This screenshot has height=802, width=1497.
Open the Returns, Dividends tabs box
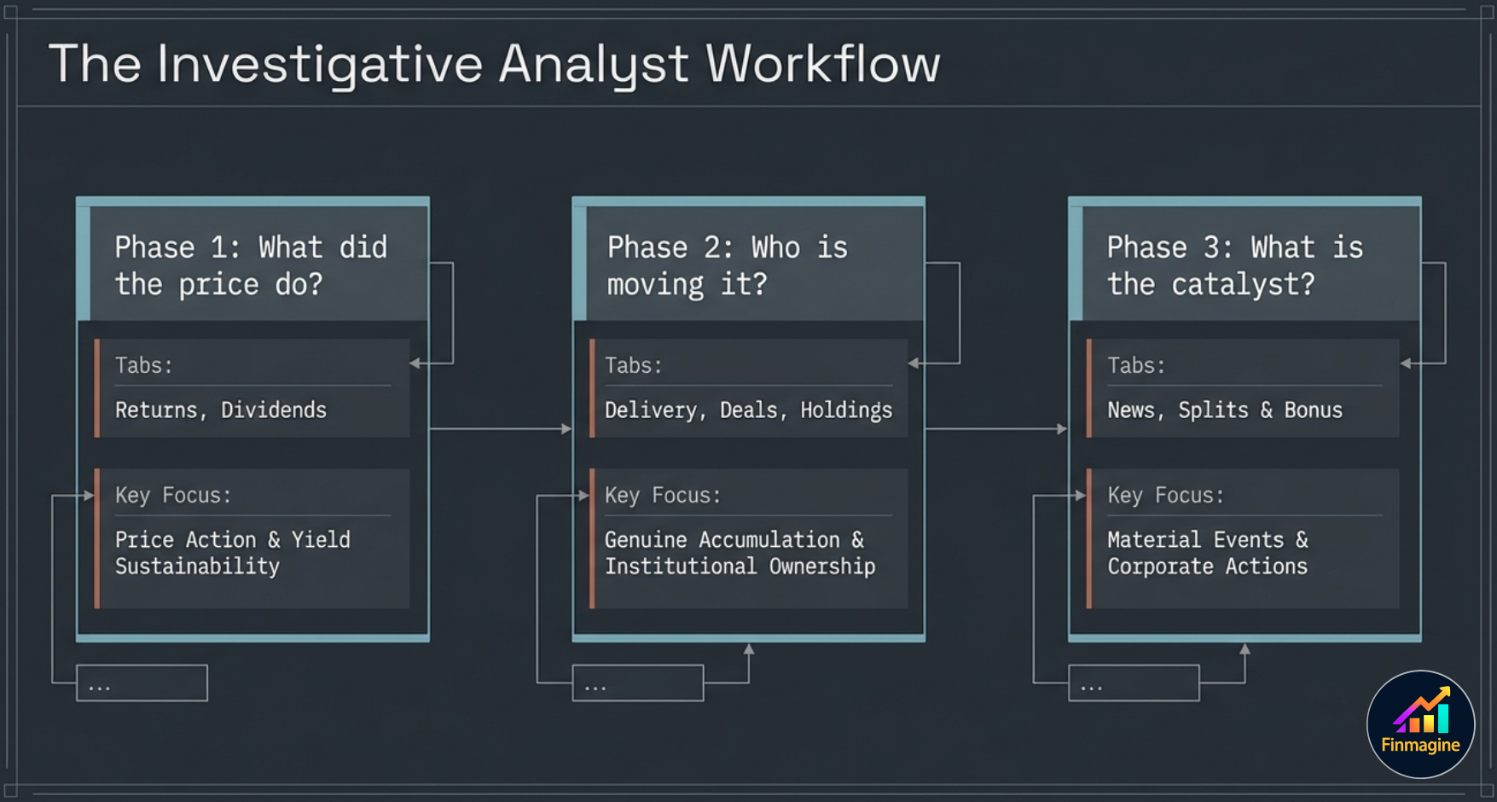point(253,389)
